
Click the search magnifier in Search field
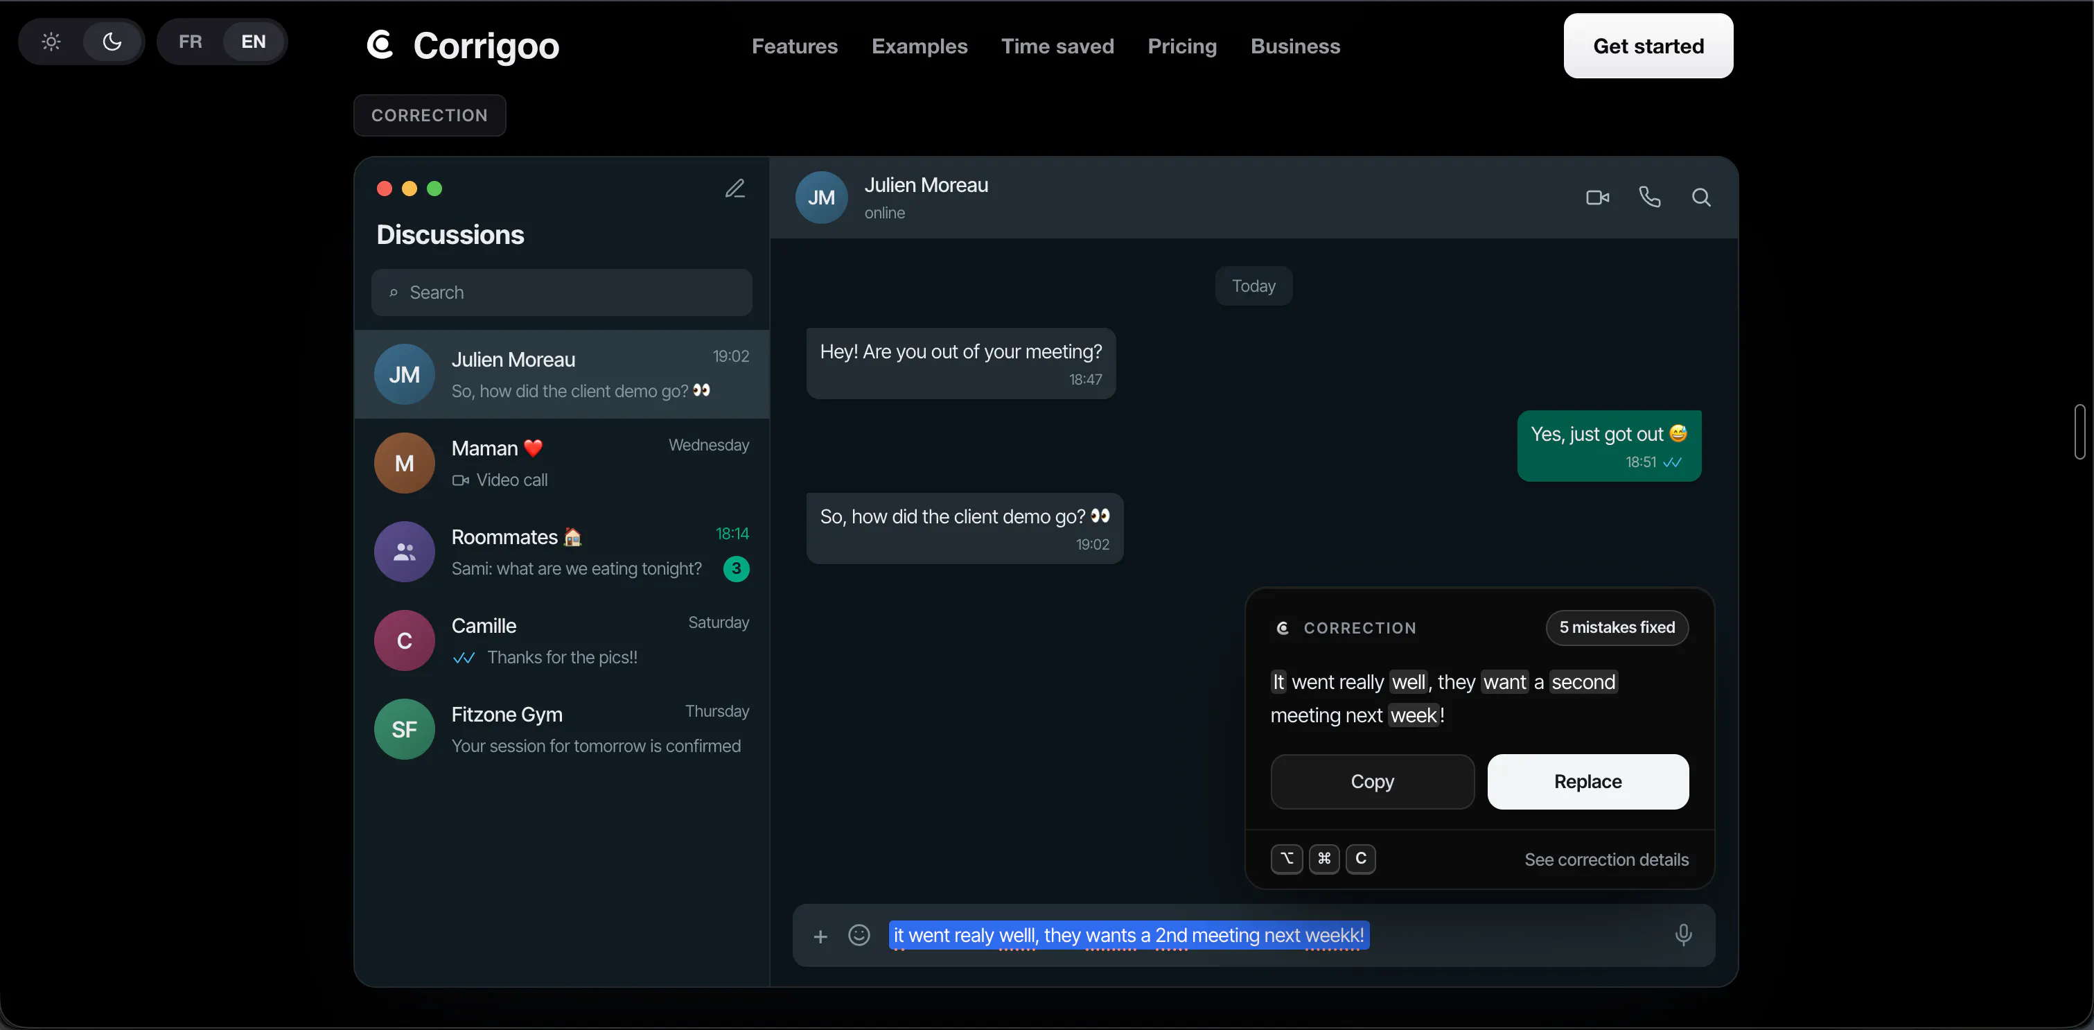click(394, 293)
